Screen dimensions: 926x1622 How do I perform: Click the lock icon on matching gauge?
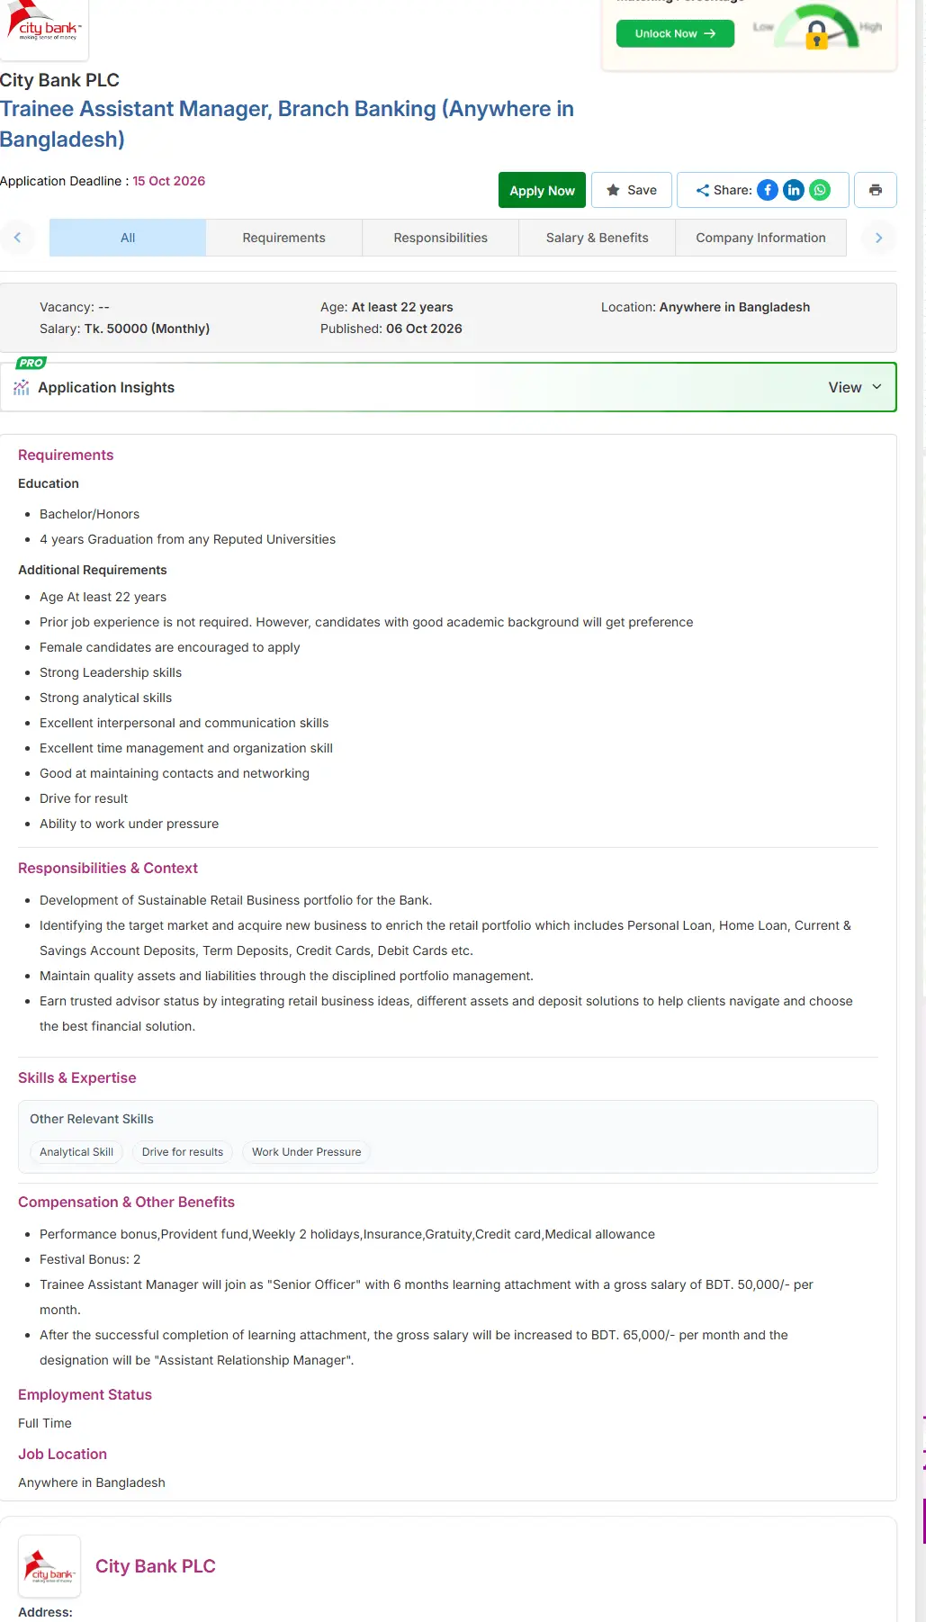[816, 35]
